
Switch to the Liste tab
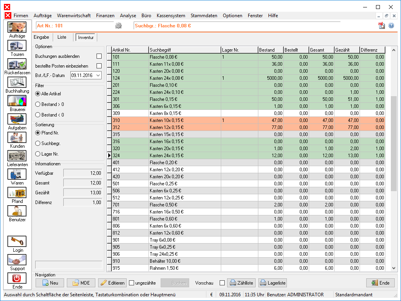click(62, 37)
